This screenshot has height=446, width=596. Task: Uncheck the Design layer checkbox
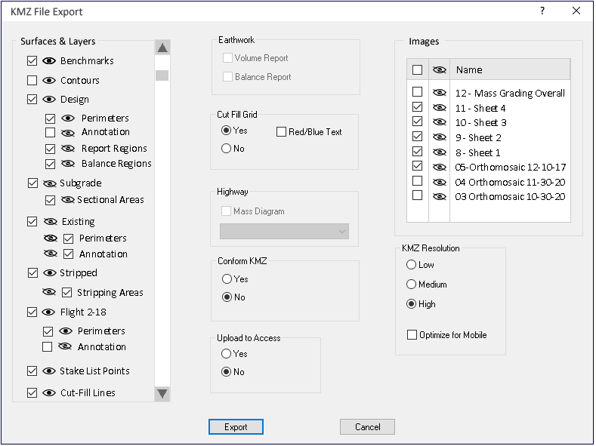point(32,99)
